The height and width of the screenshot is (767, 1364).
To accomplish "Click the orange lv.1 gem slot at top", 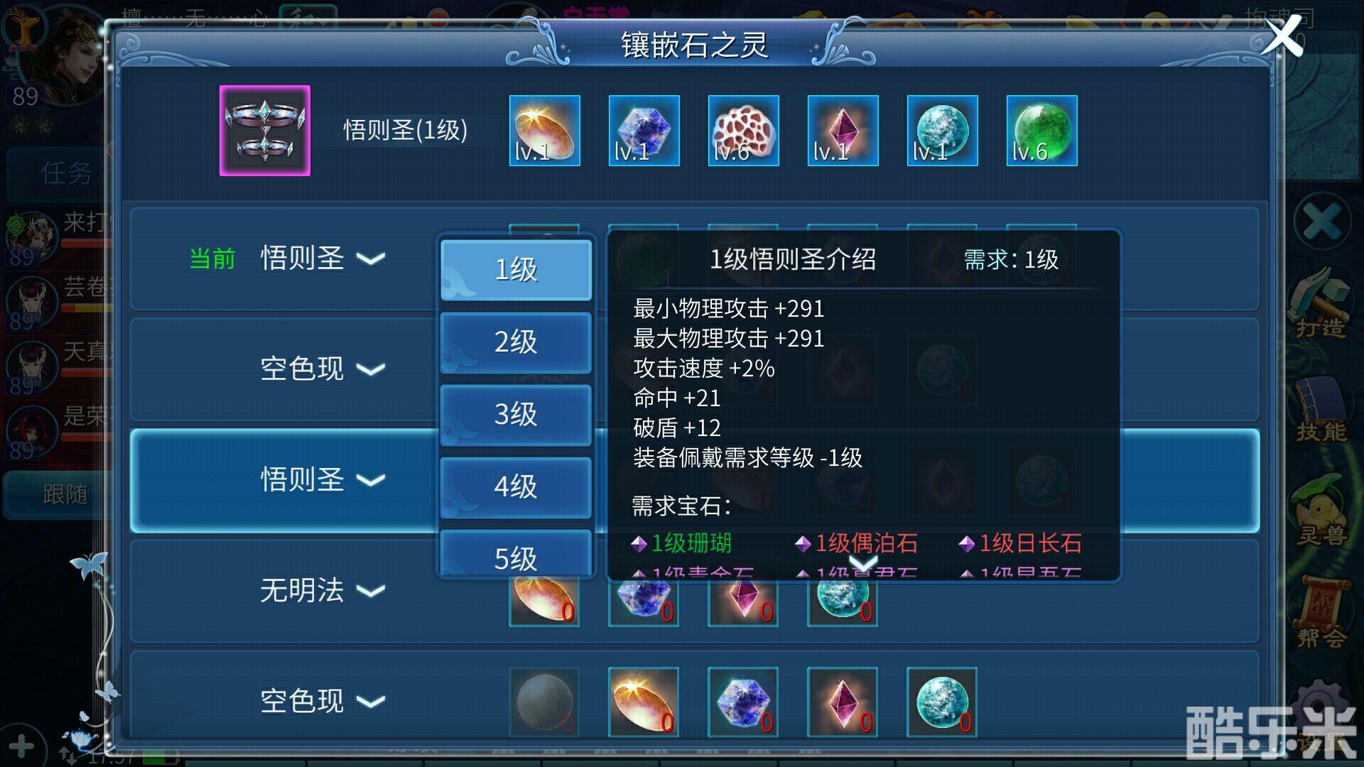I will coord(545,131).
